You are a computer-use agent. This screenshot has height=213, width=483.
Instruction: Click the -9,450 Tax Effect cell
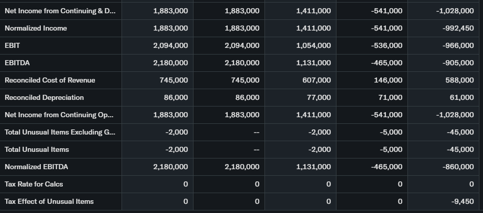click(x=463, y=202)
